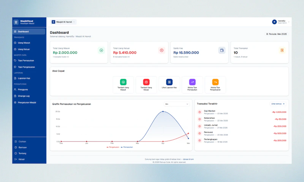Click the Gaji Marbot transaction title
The width and height of the screenshot is (304, 182).
click(x=210, y=111)
